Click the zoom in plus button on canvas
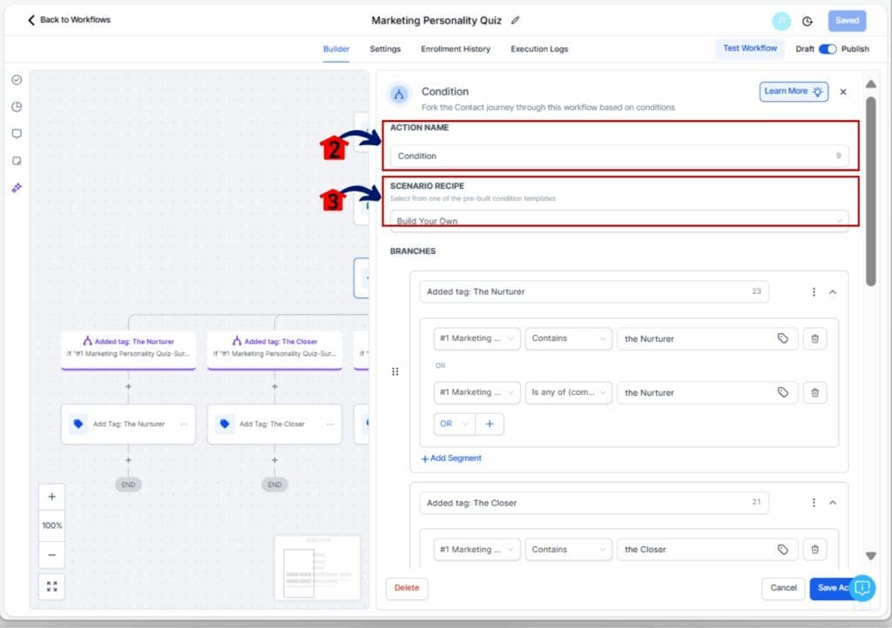892x628 pixels. [x=51, y=497]
